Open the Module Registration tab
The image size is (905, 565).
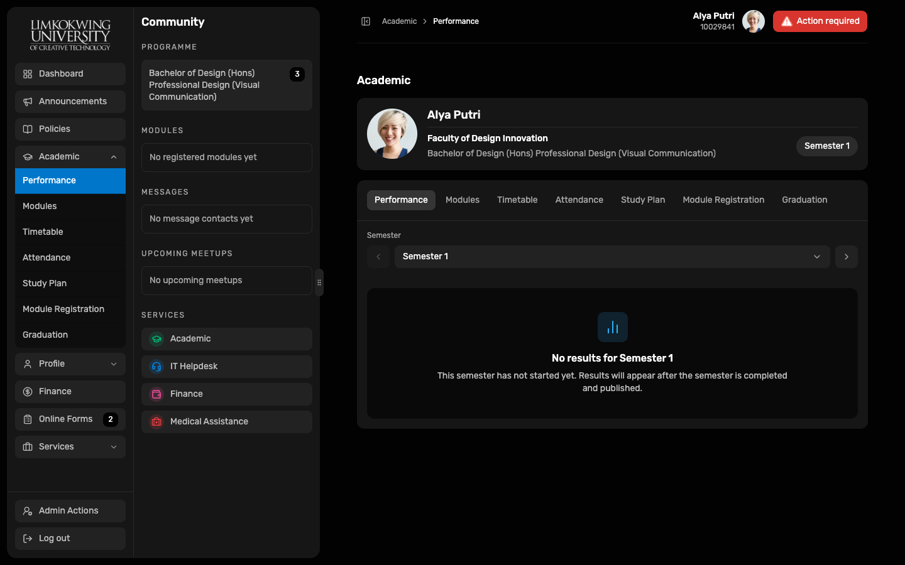[723, 200]
